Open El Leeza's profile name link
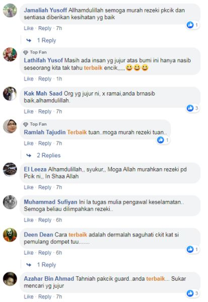208x302 pixels. click(x=35, y=170)
